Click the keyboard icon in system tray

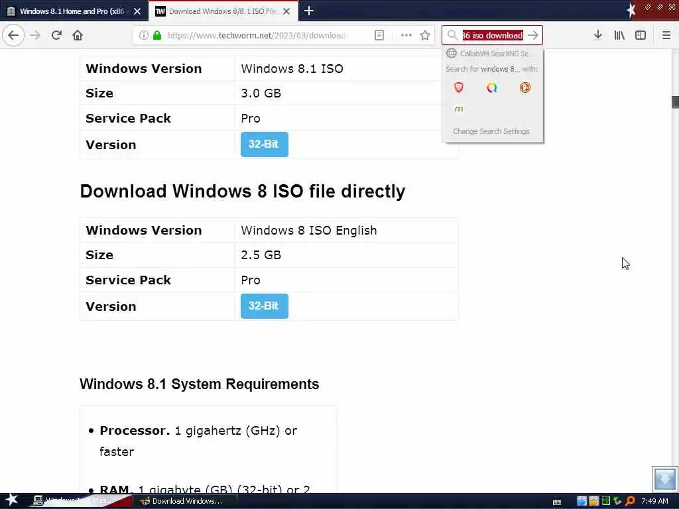[557, 502]
